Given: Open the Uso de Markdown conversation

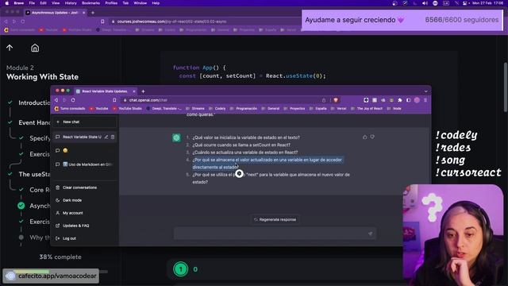Looking at the screenshot, I should click(x=85, y=164).
